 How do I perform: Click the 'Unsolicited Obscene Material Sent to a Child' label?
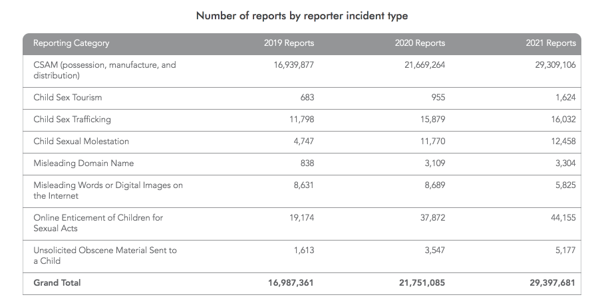click(105, 256)
